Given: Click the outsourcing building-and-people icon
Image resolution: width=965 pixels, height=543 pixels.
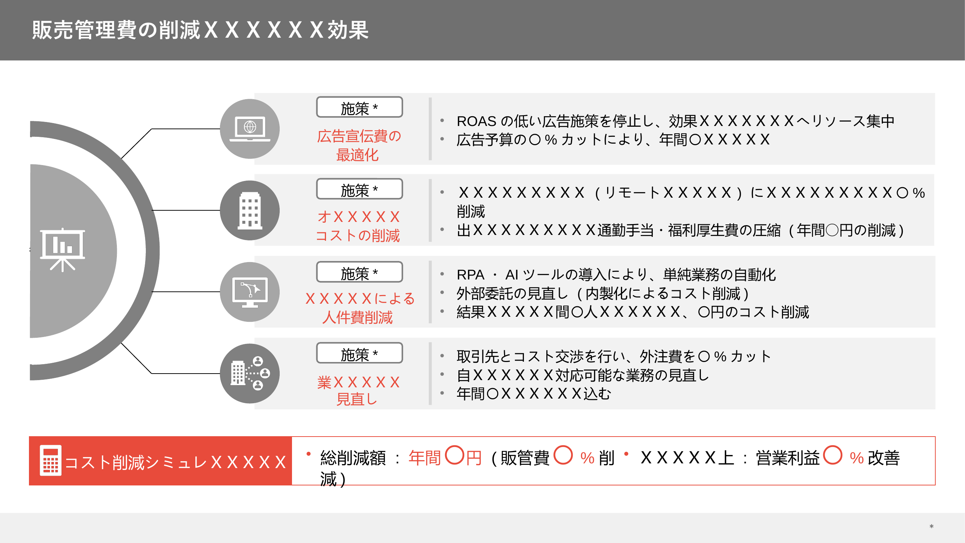Looking at the screenshot, I should (250, 373).
